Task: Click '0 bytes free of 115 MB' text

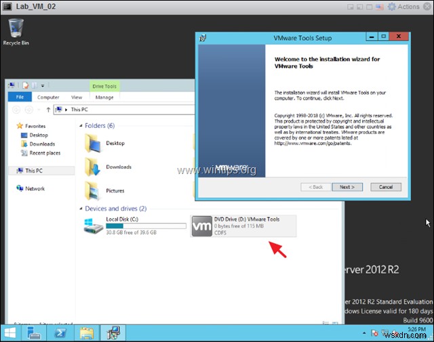Action: 239,226
